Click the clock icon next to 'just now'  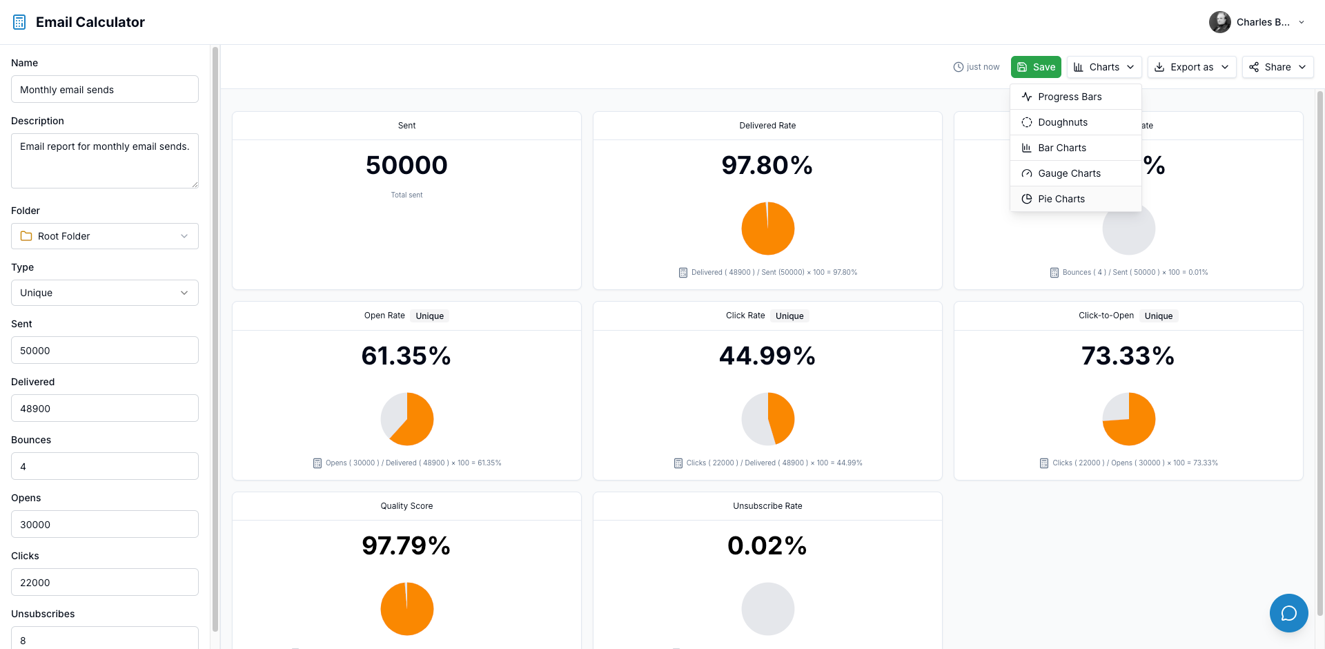point(958,67)
